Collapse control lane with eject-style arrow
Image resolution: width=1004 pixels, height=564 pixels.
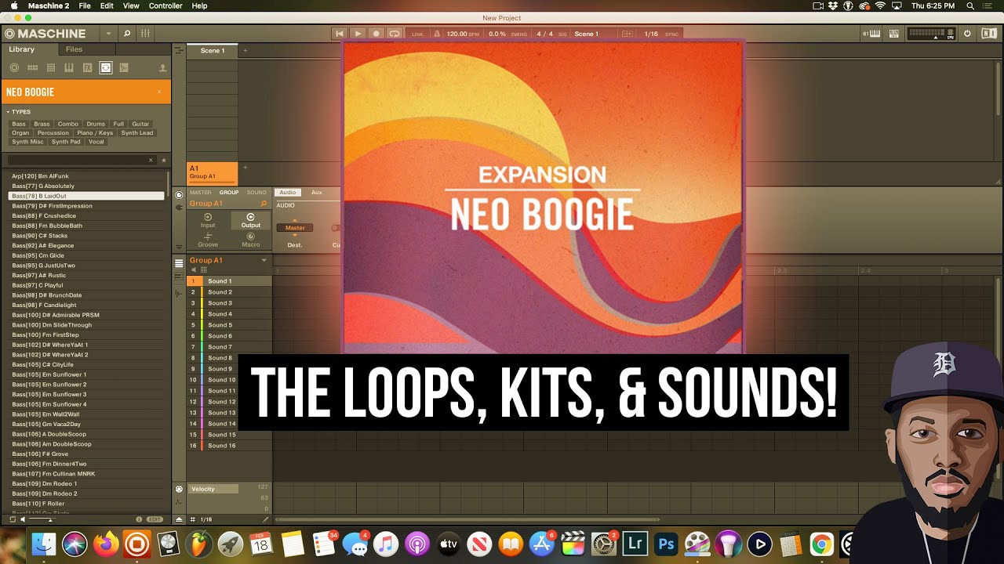[179, 519]
